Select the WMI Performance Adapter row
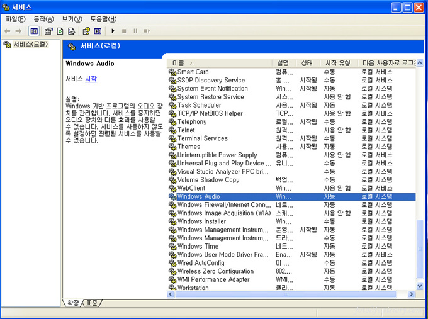428x319 pixels. coord(291,280)
